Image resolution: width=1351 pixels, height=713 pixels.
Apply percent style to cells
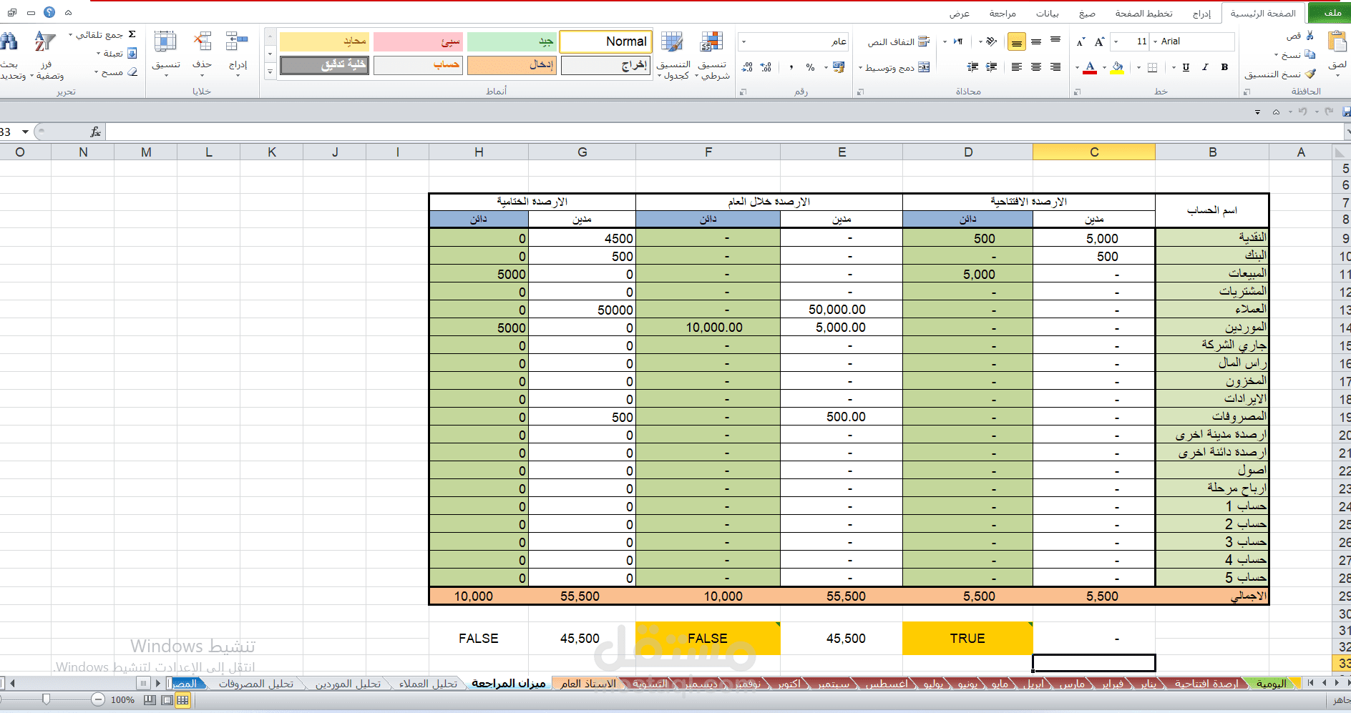point(810,67)
